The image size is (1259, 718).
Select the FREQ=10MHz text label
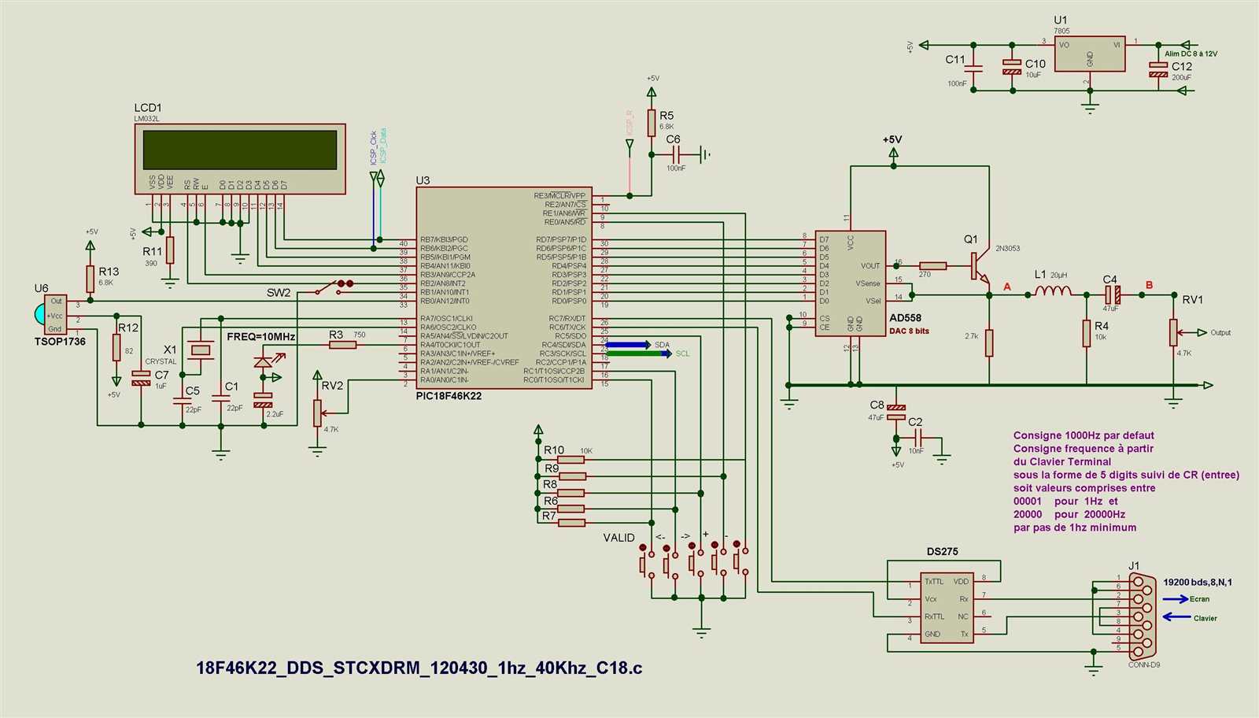(261, 336)
